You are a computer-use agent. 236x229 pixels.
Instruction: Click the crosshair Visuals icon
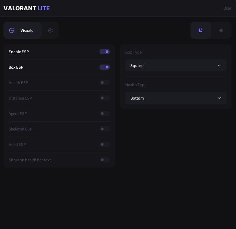pyautogui.click(x=12, y=30)
